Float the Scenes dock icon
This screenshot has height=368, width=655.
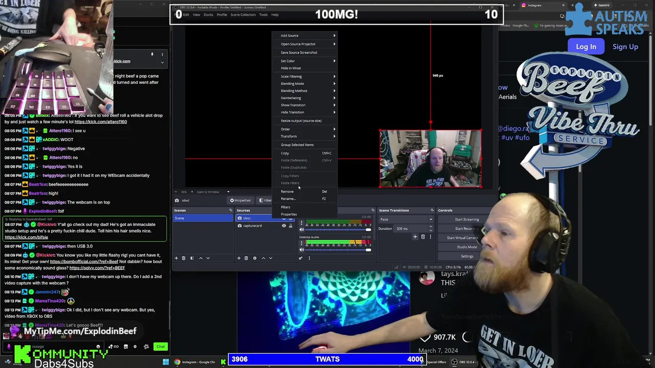click(230, 210)
